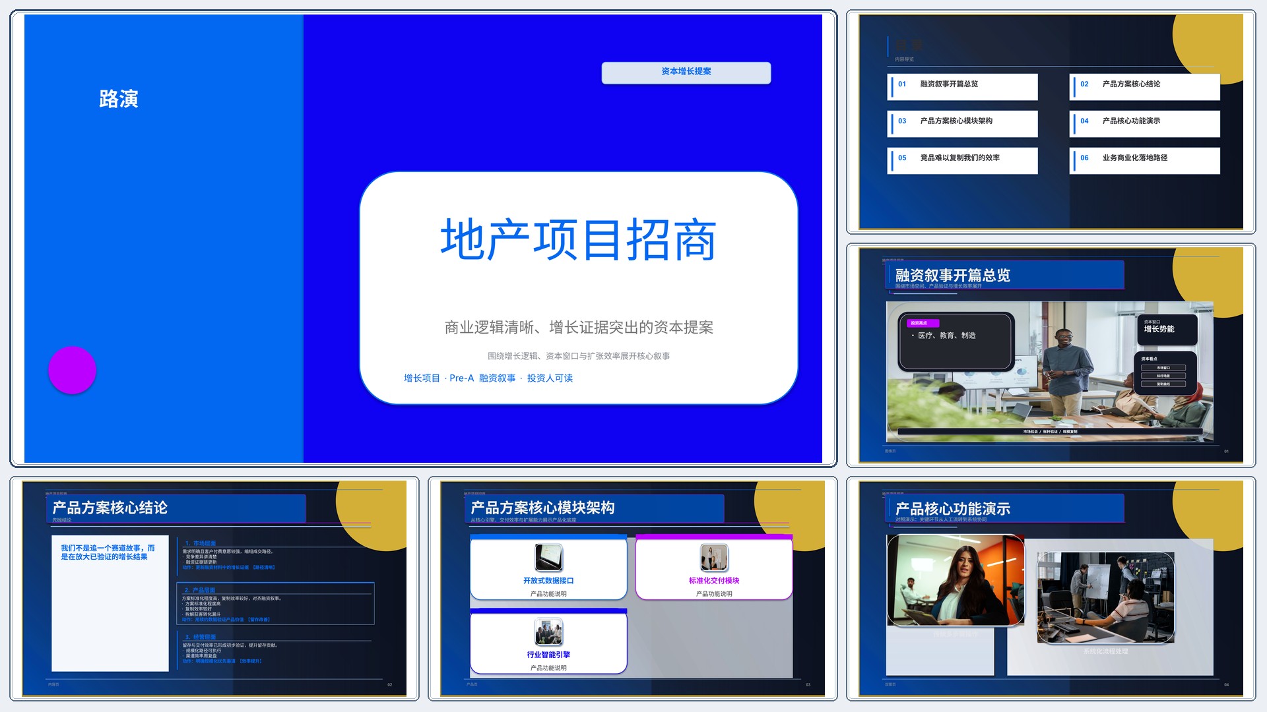The height and width of the screenshot is (712, 1267).
Task: Select the 产品核心功能演示 slide heading
Action: tap(952, 509)
